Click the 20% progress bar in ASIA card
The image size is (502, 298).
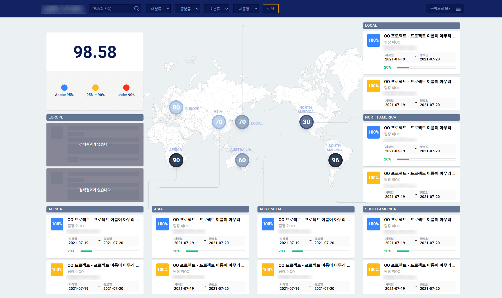coord(215,251)
